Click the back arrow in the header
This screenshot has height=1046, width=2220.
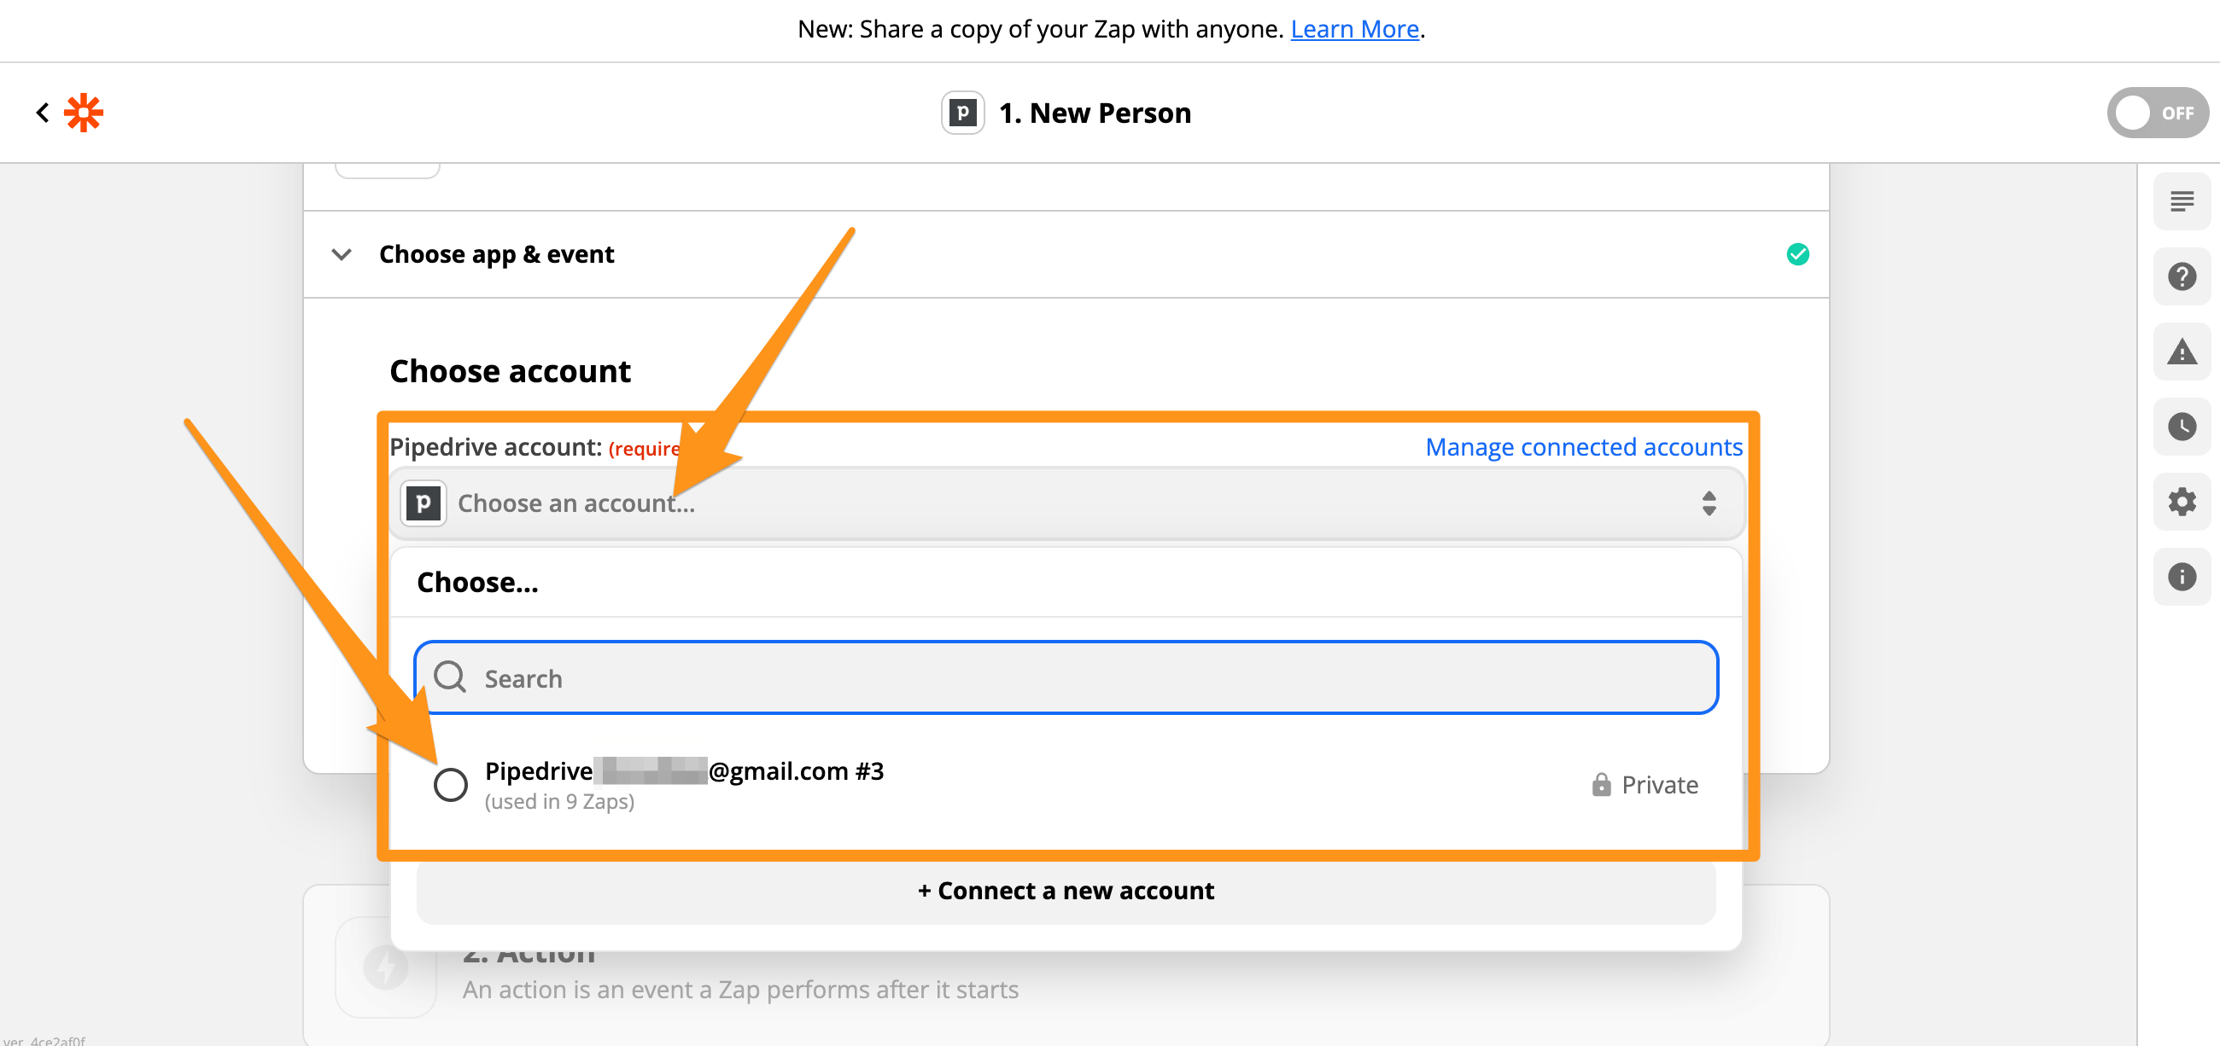point(42,113)
